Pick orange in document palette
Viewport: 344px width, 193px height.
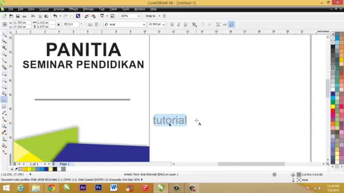tap(25, 169)
